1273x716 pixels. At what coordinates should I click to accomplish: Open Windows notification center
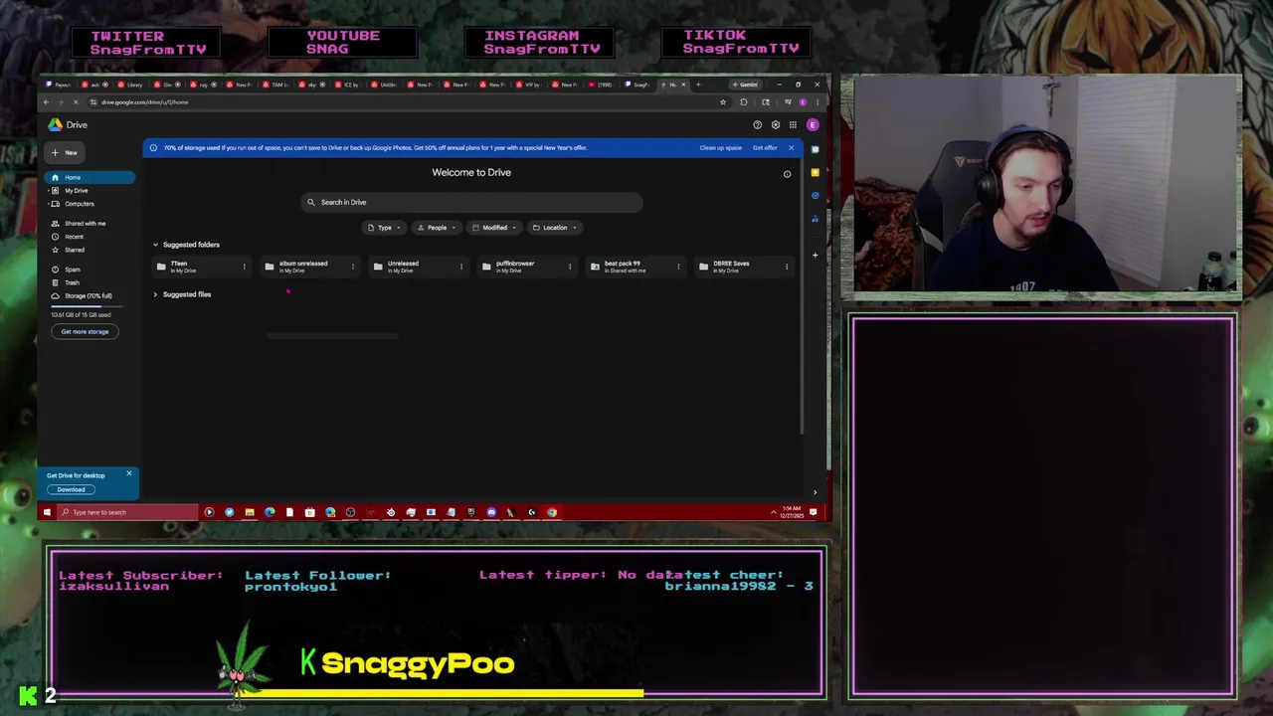coord(814,512)
